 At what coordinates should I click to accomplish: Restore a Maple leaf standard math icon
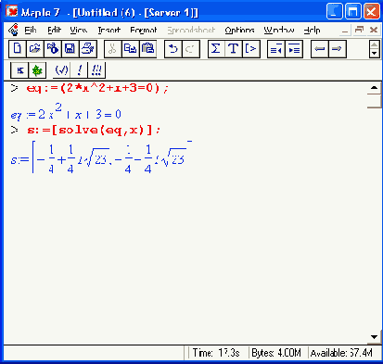point(37,70)
